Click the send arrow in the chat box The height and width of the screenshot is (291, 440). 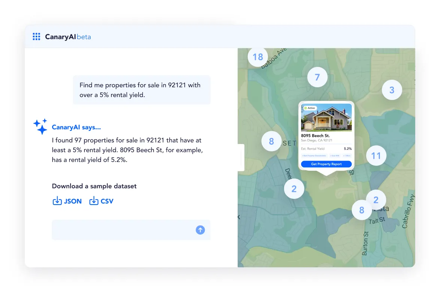(200, 230)
